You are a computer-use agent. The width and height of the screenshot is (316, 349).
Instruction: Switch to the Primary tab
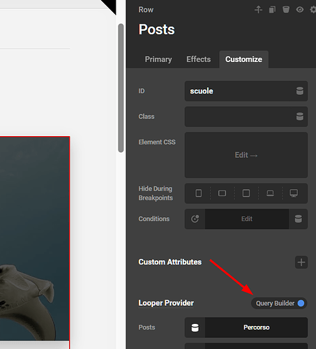pyautogui.click(x=158, y=59)
